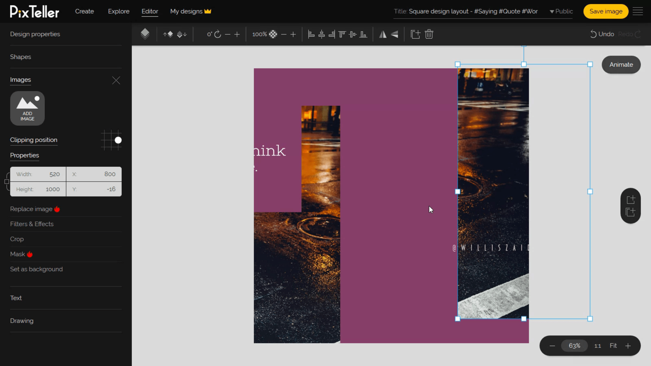This screenshot has width=651, height=366.
Task: Align element to right edge
Action: pyautogui.click(x=332, y=34)
